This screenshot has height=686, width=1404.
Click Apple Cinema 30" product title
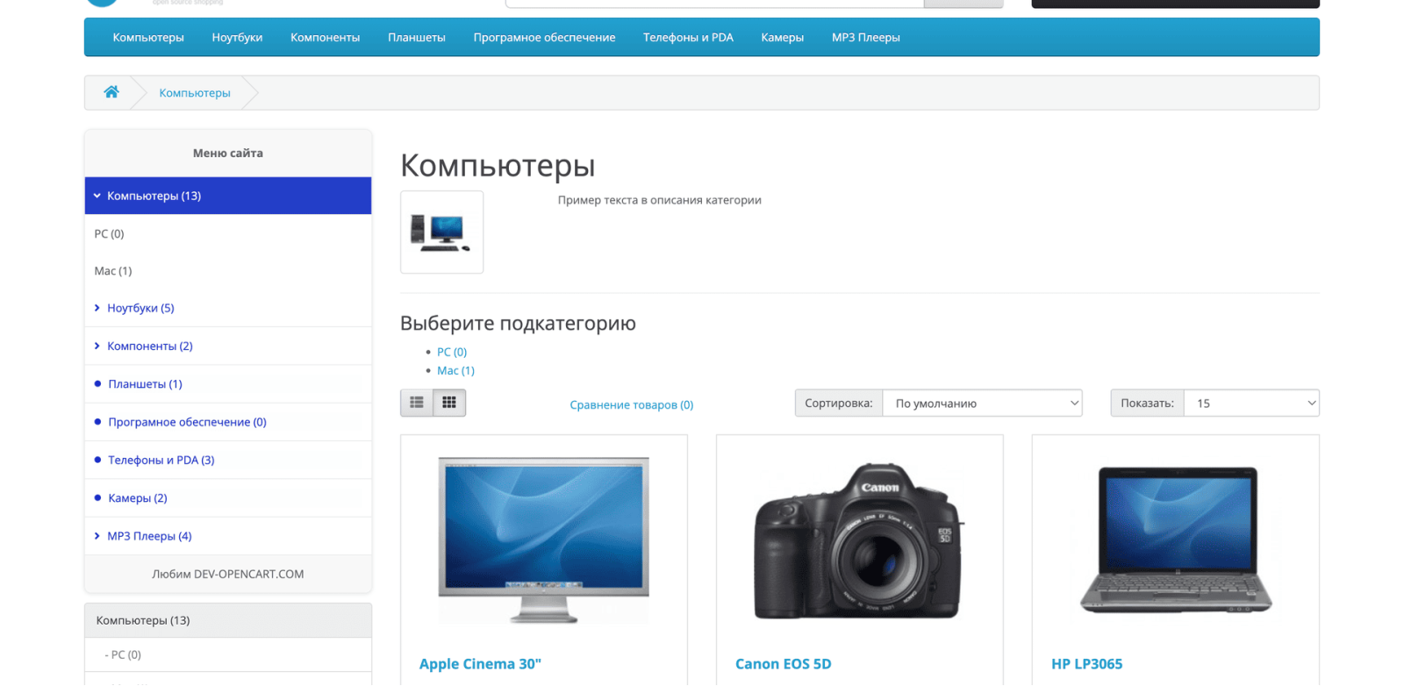[480, 664]
